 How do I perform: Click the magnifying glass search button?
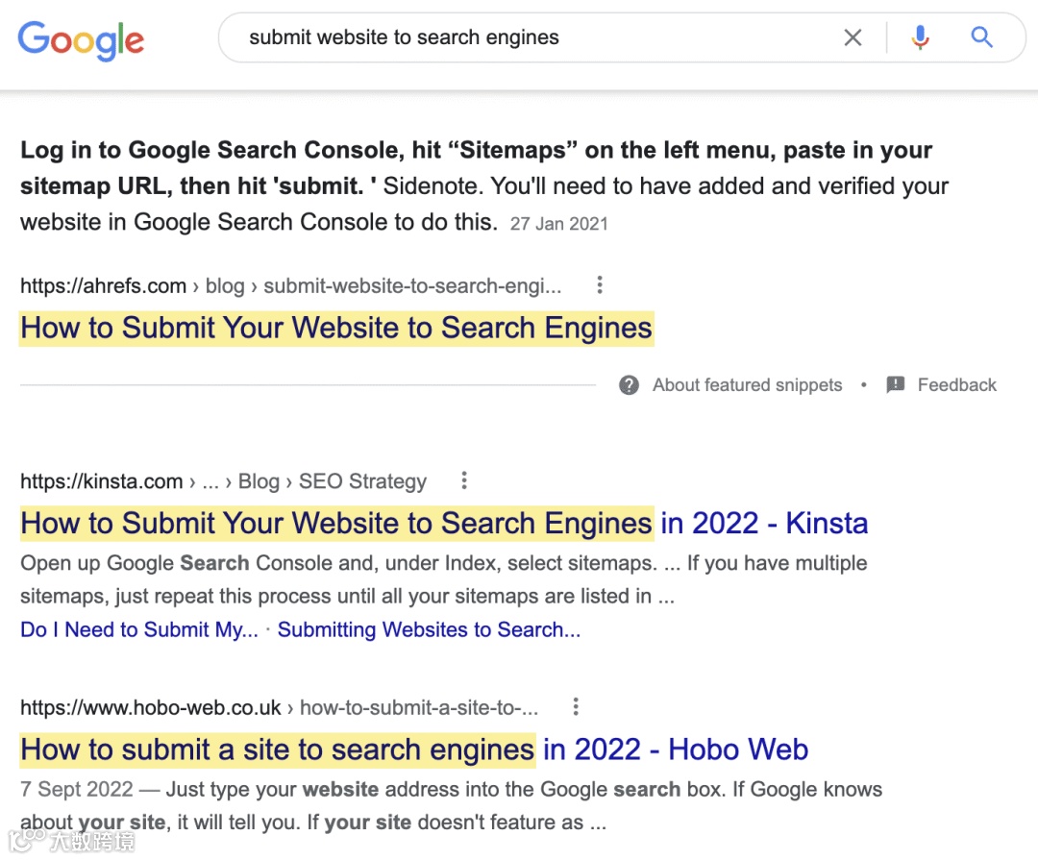(x=981, y=37)
